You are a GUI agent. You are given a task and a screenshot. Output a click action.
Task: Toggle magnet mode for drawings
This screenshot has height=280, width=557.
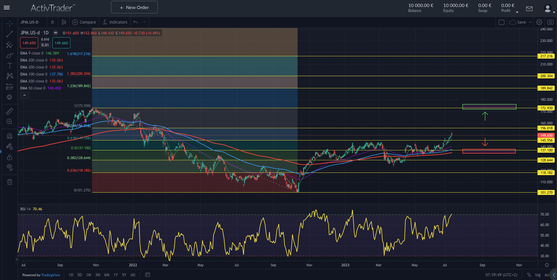(x=10, y=136)
